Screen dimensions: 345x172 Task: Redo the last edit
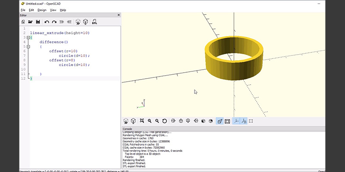tap(54, 22)
